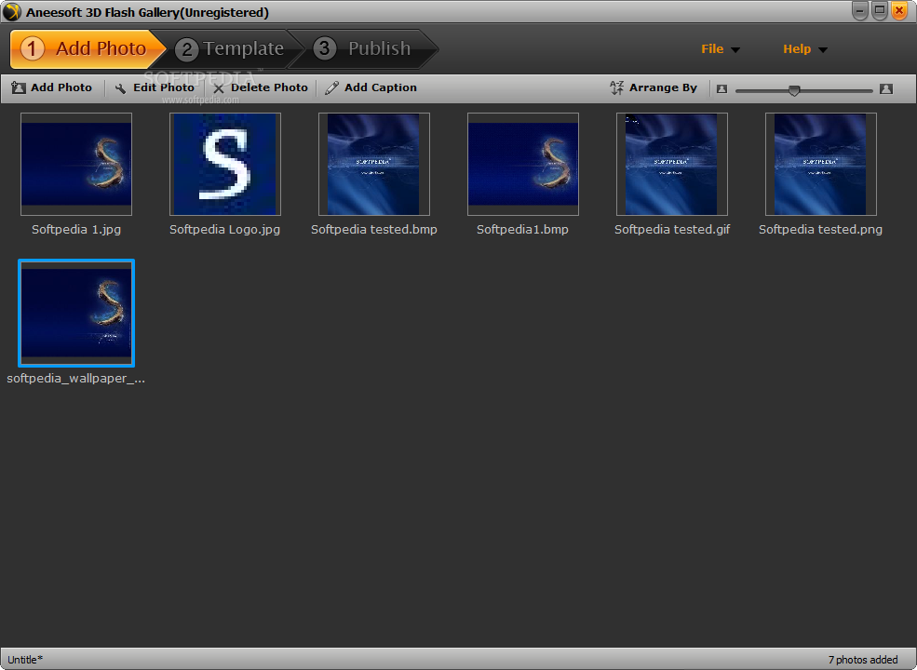The width and height of the screenshot is (917, 670).
Task: Select the Softpedia1.bmp thumbnail
Action: (x=523, y=165)
